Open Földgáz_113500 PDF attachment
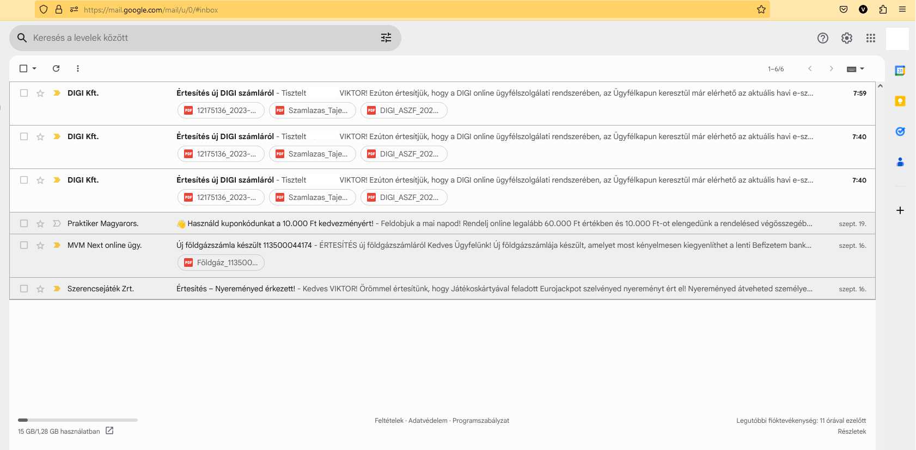The image size is (916, 450). pos(221,262)
